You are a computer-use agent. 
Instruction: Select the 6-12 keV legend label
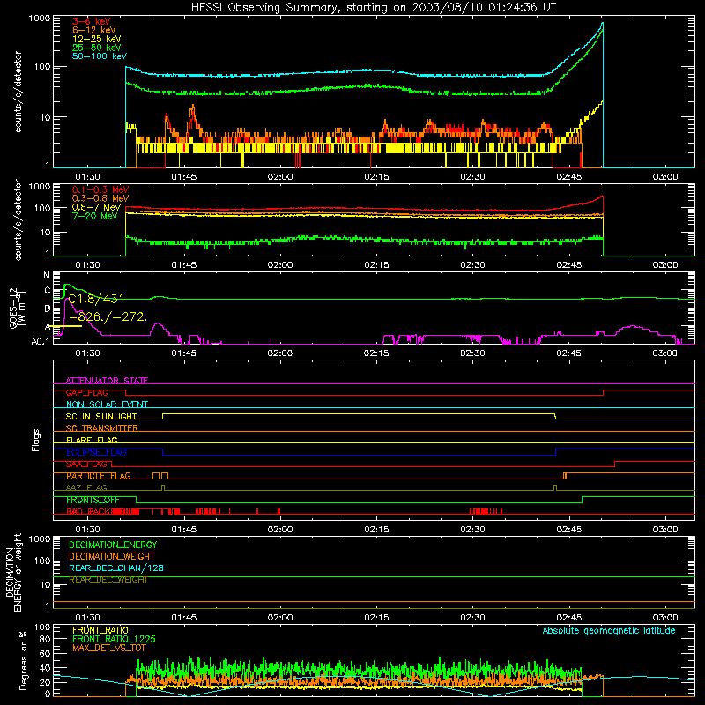coord(93,30)
